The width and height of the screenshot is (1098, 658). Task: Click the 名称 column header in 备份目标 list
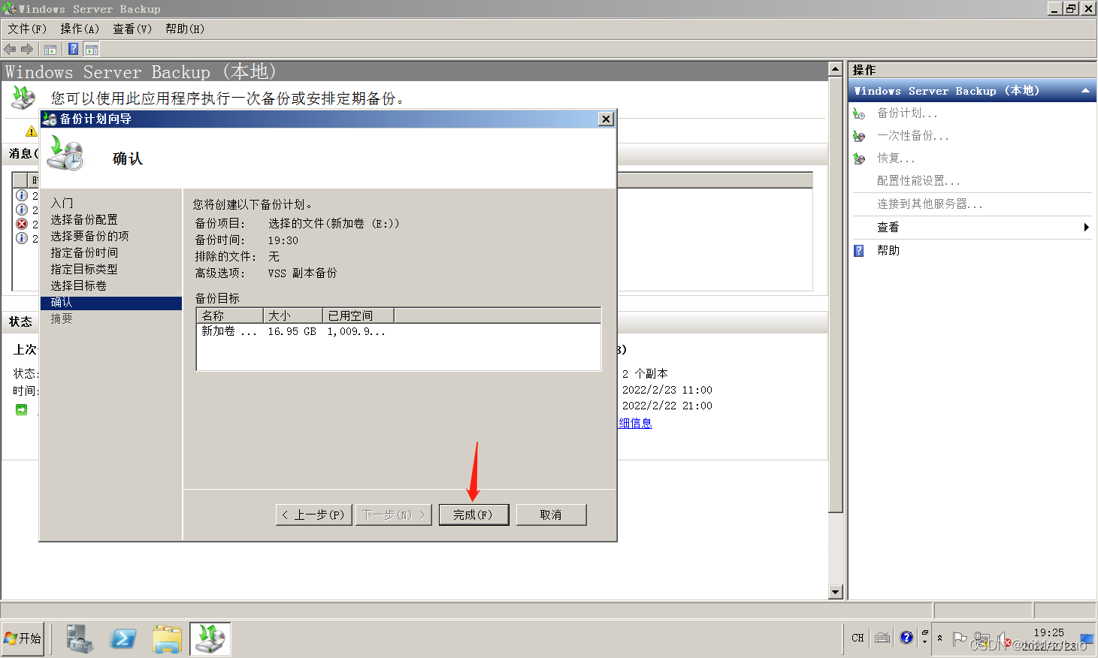[x=230, y=315]
